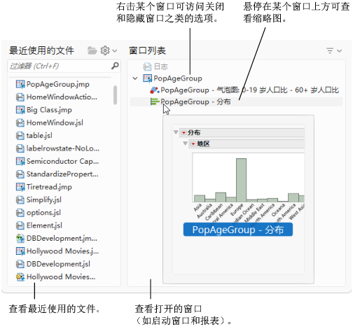Click the recent files list scrollbar
The height and width of the screenshot is (329, 353).
[x=115, y=95]
